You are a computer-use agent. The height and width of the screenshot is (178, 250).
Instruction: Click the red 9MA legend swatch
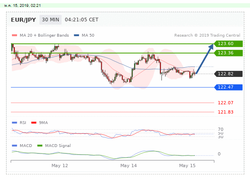pyautogui.click(x=34, y=123)
